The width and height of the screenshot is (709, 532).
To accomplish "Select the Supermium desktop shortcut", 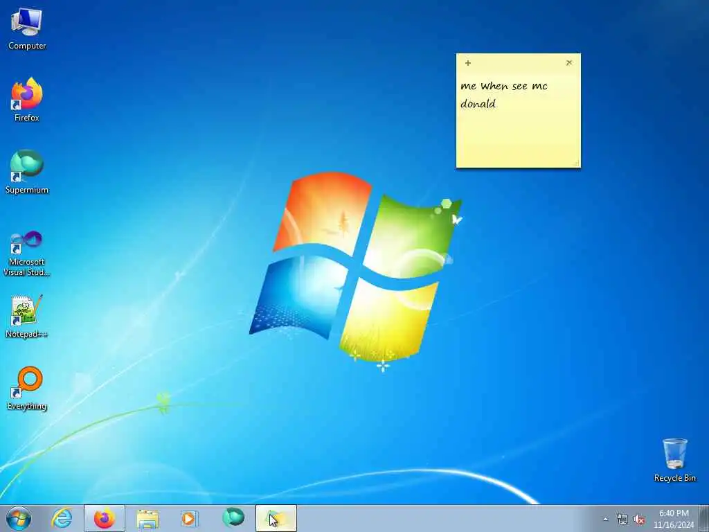I will coord(27,172).
